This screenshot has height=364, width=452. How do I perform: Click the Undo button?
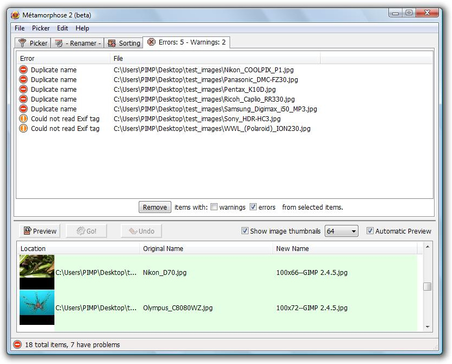coord(141,231)
